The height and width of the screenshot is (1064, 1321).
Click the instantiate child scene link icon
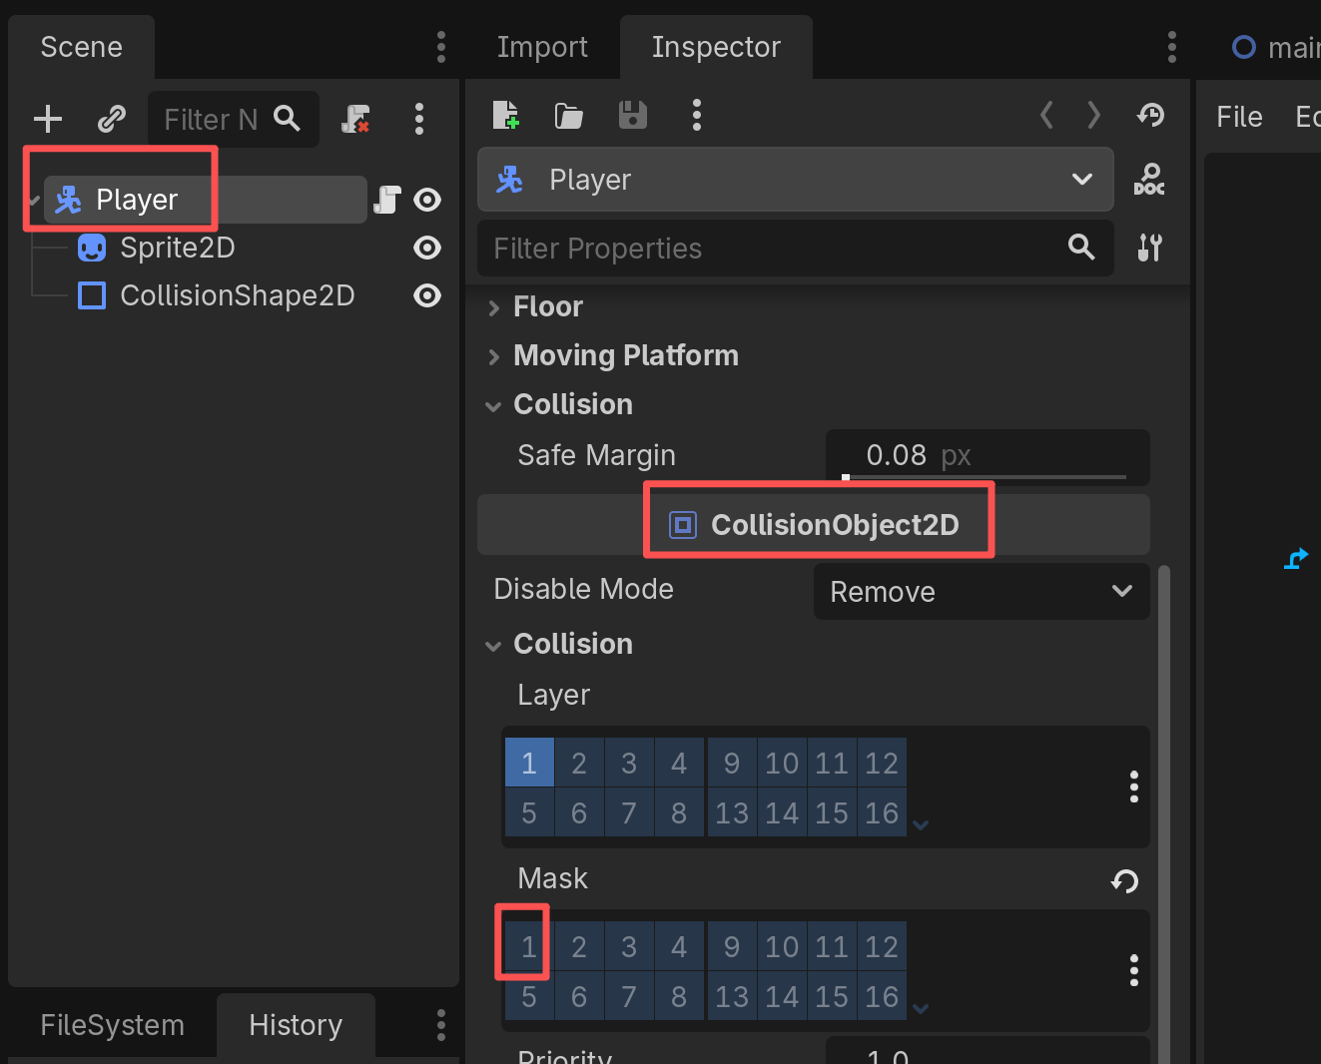[x=111, y=120]
